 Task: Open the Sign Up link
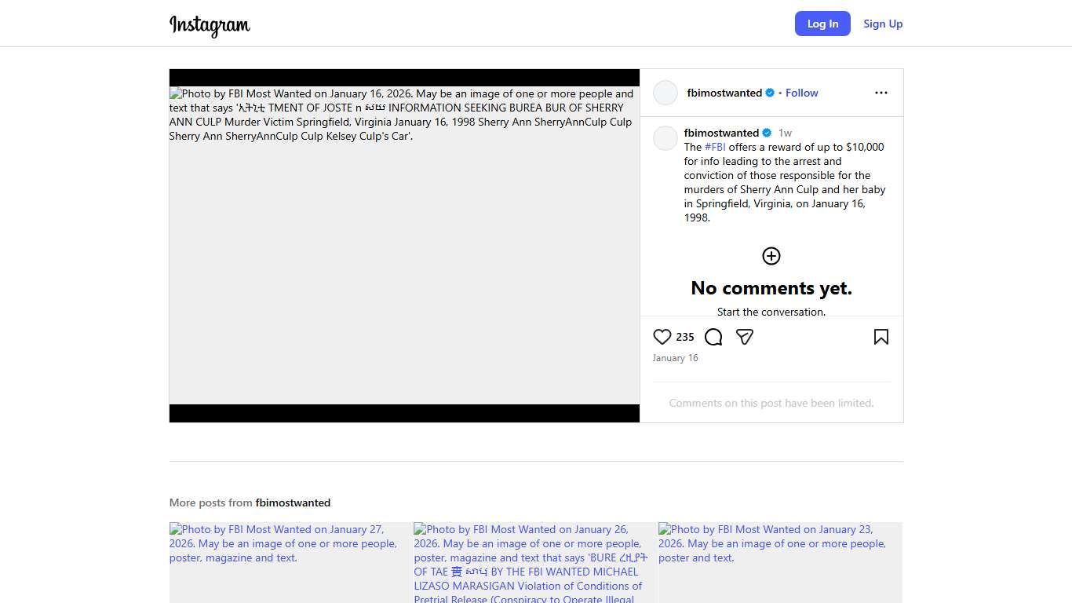pos(883,24)
